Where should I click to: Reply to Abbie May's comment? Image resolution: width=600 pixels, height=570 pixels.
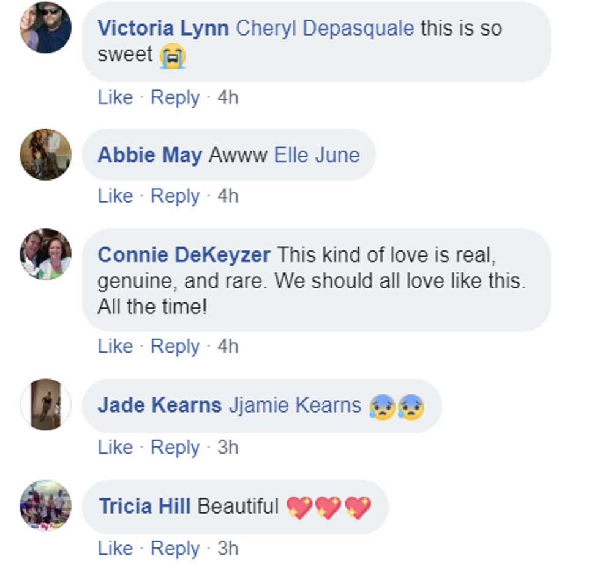(175, 196)
